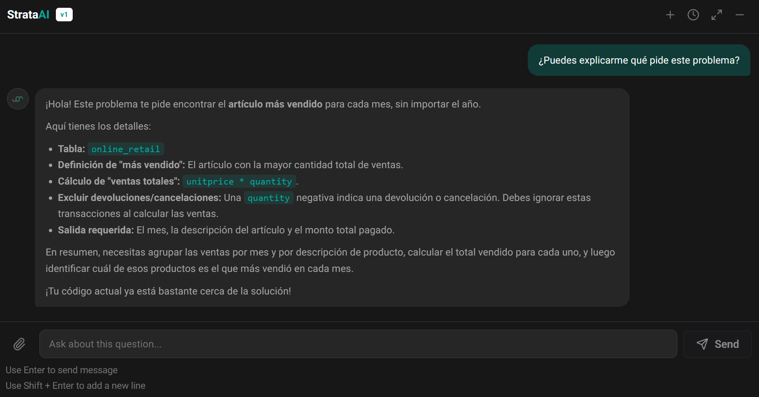This screenshot has width=759, height=397.
Task: Open chat history clock icon
Action: point(693,15)
